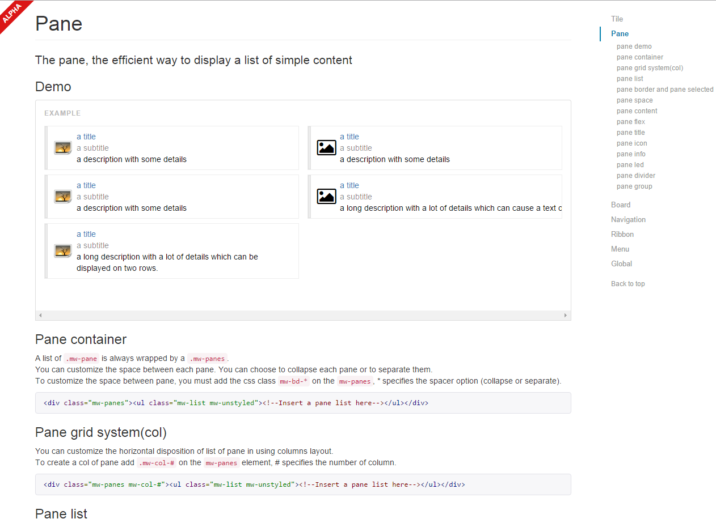This screenshot has height=523, width=716.
Task: Click 'a subtitle' in the top left pane
Action: pyautogui.click(x=92, y=148)
